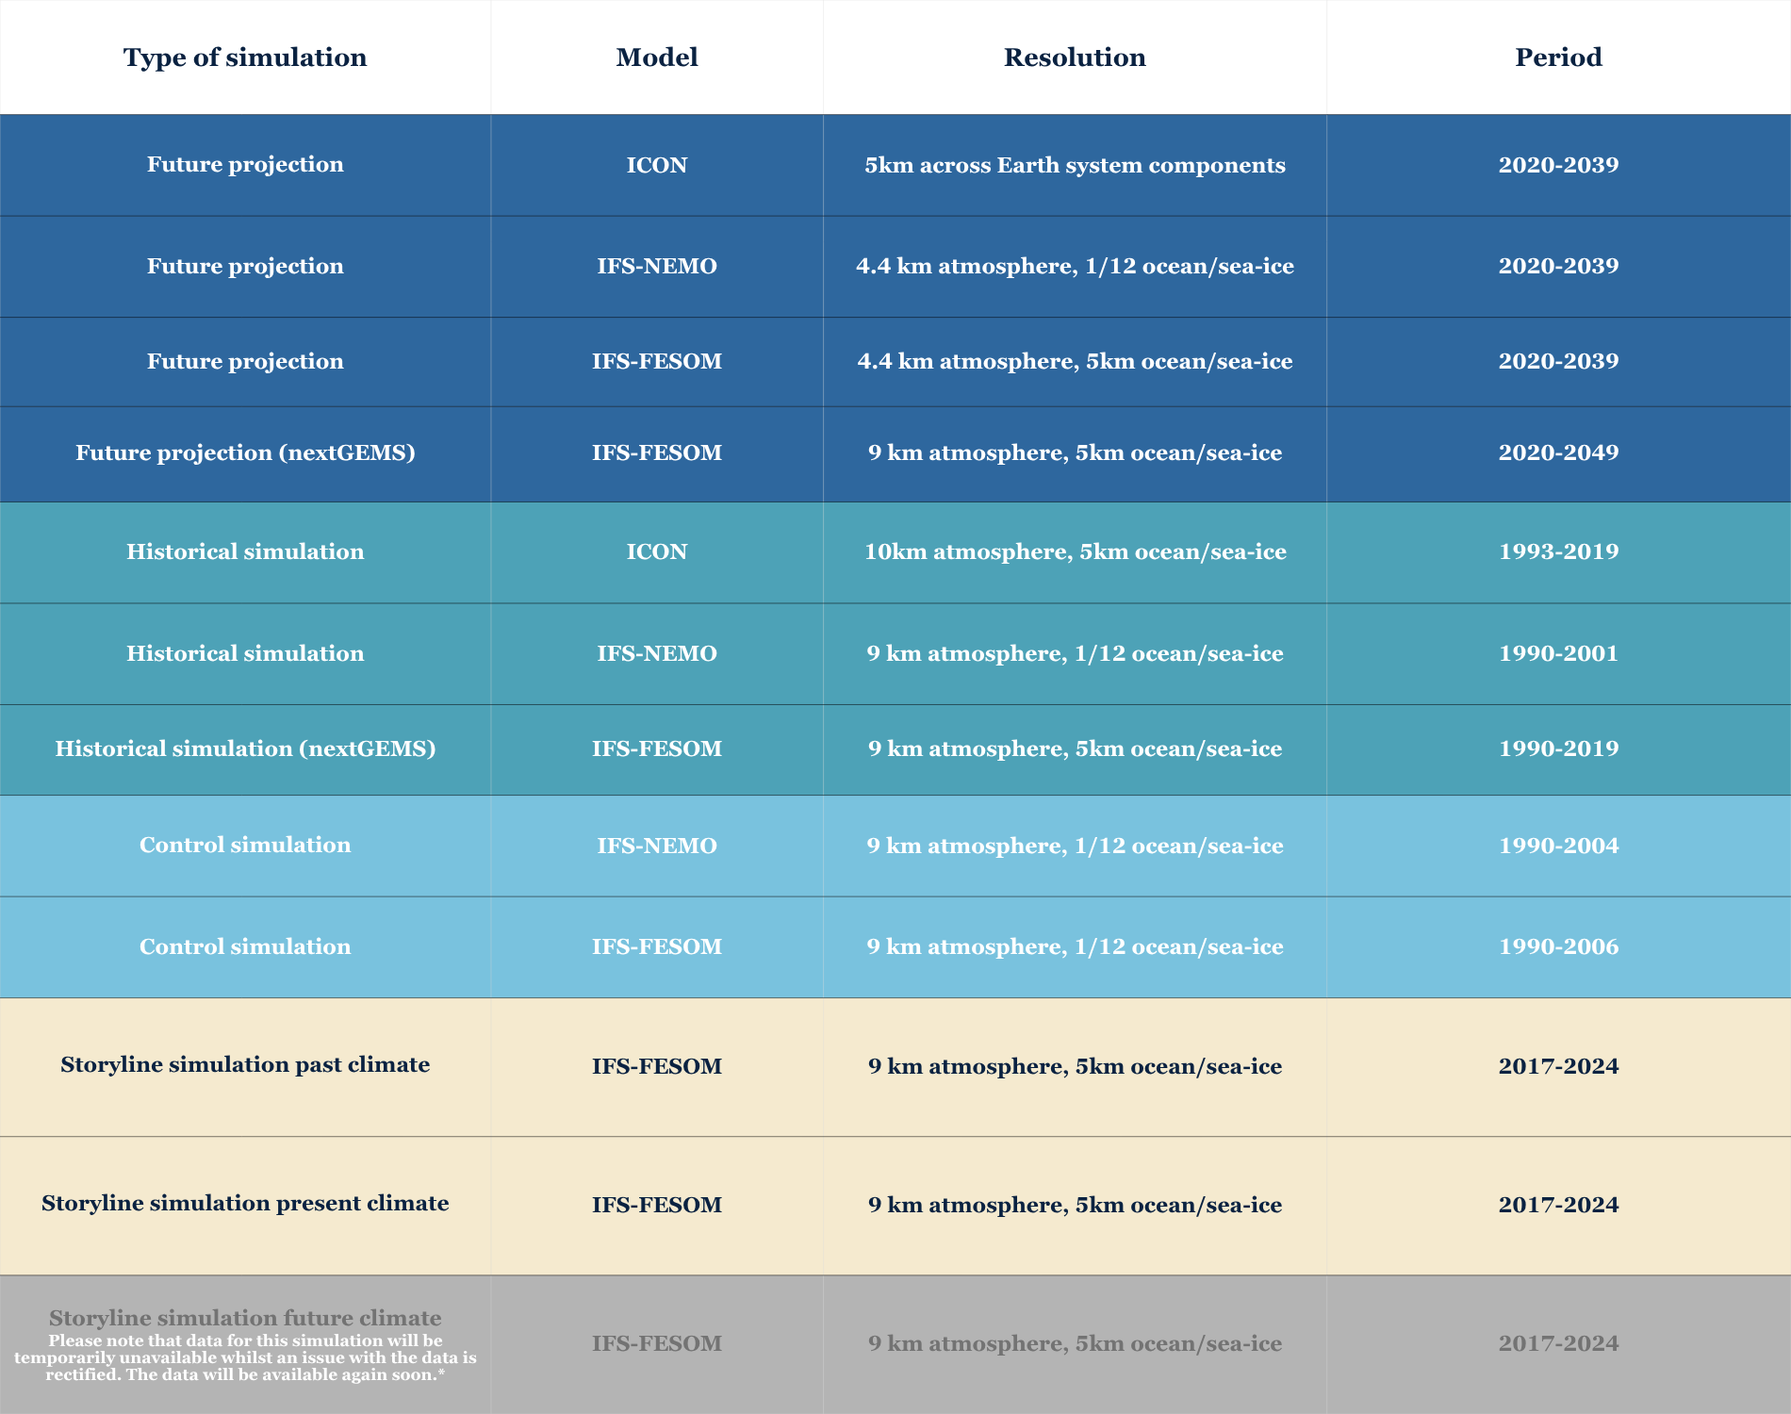Click the "Type of simulation" column header

point(245,58)
